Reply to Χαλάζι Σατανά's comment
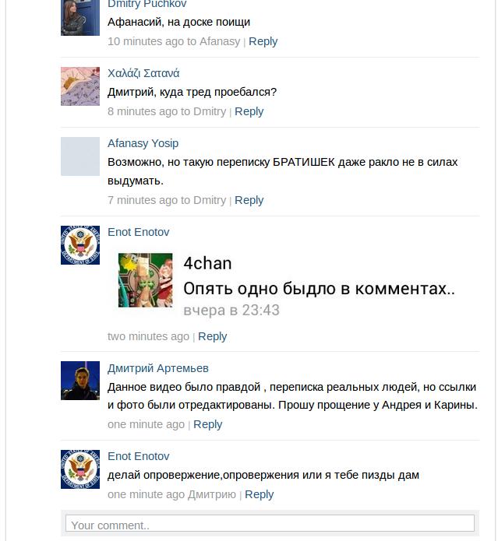This screenshot has width=498, height=541. coord(249,111)
